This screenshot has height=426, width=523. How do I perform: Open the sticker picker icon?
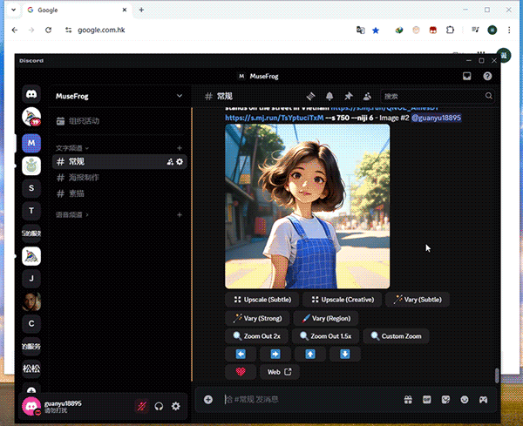coord(445,399)
